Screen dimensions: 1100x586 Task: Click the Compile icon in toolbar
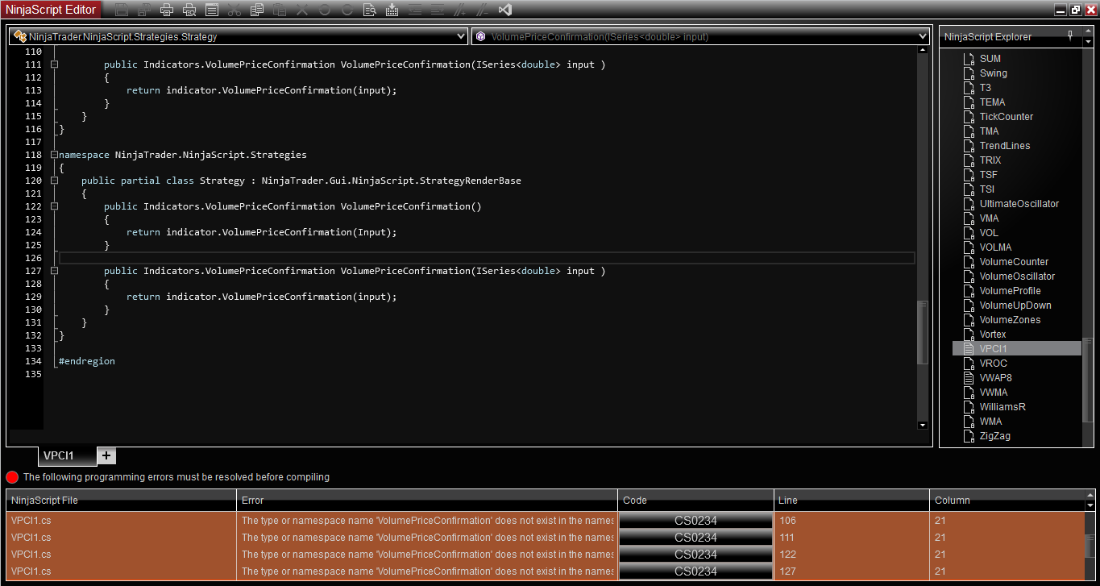click(x=392, y=10)
